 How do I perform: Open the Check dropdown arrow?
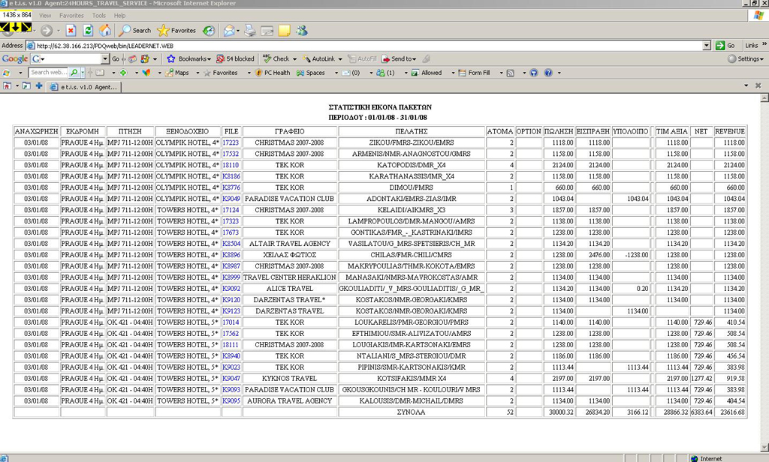coord(294,59)
